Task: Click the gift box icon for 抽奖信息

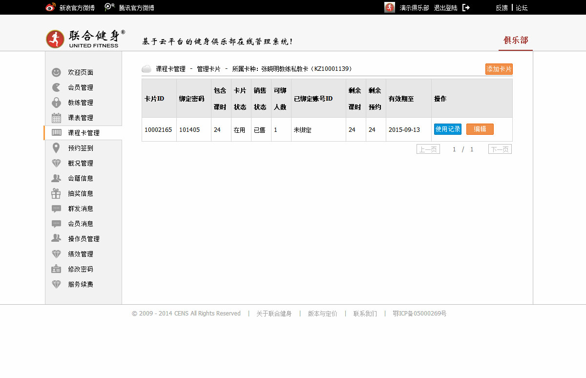Action: tap(56, 193)
